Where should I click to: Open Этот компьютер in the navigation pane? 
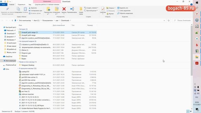click(10, 61)
